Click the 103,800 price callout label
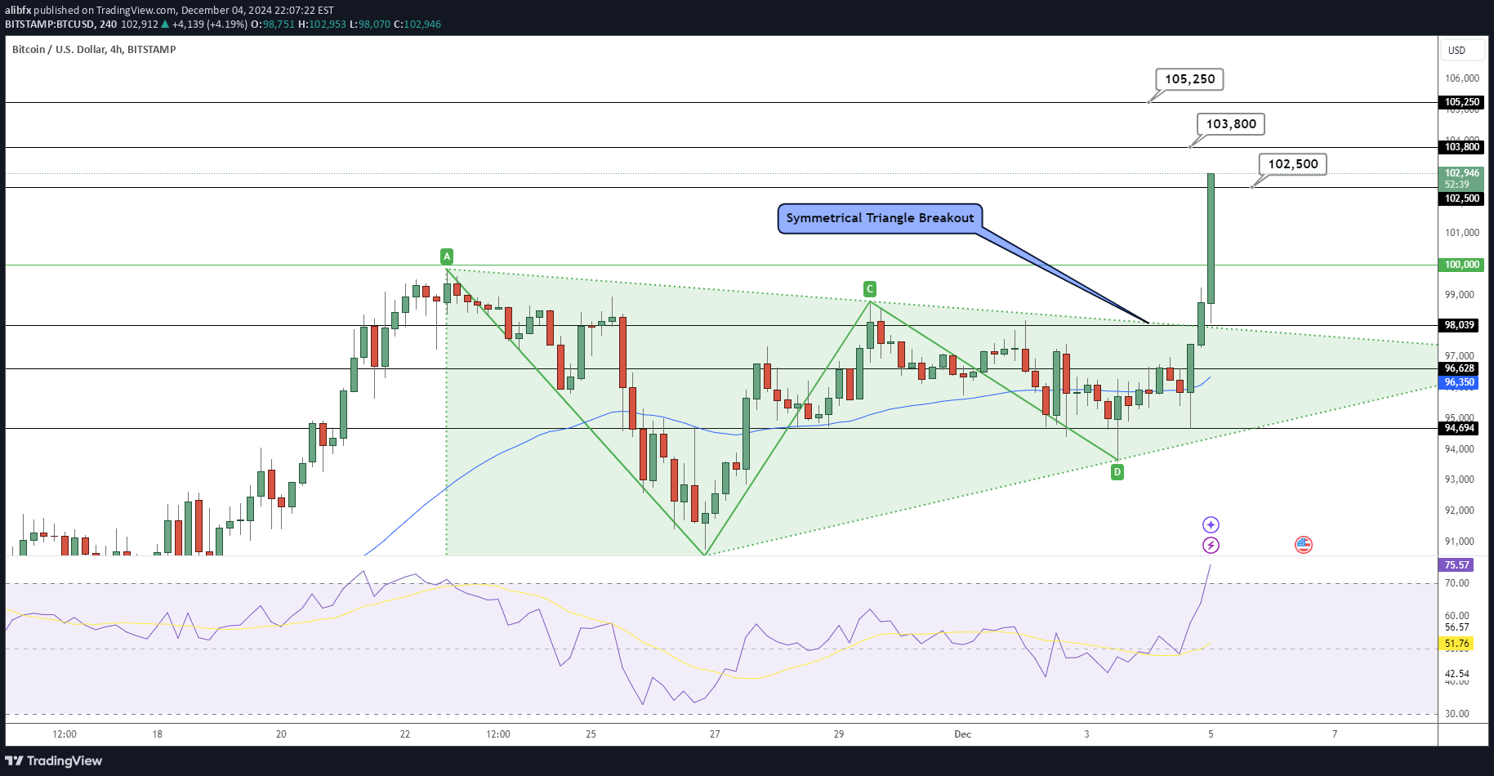 pyautogui.click(x=1231, y=124)
